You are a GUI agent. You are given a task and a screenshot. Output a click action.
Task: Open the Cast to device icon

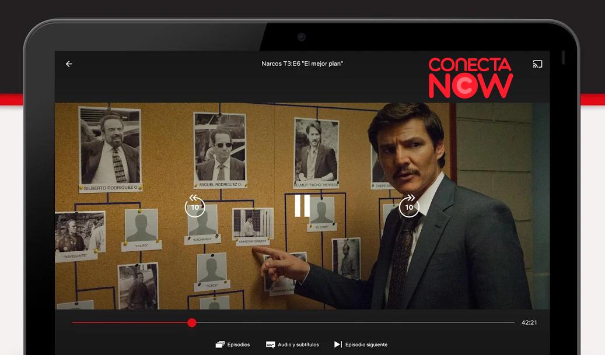tap(537, 64)
